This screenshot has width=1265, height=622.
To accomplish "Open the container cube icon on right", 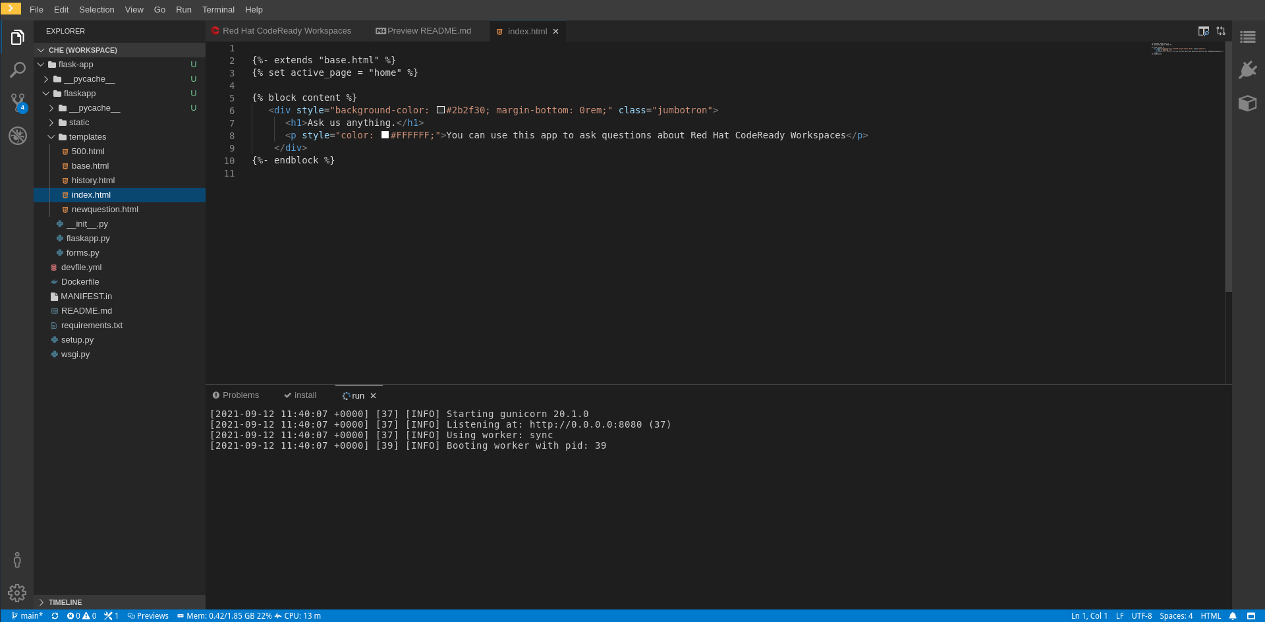I will [x=1248, y=103].
